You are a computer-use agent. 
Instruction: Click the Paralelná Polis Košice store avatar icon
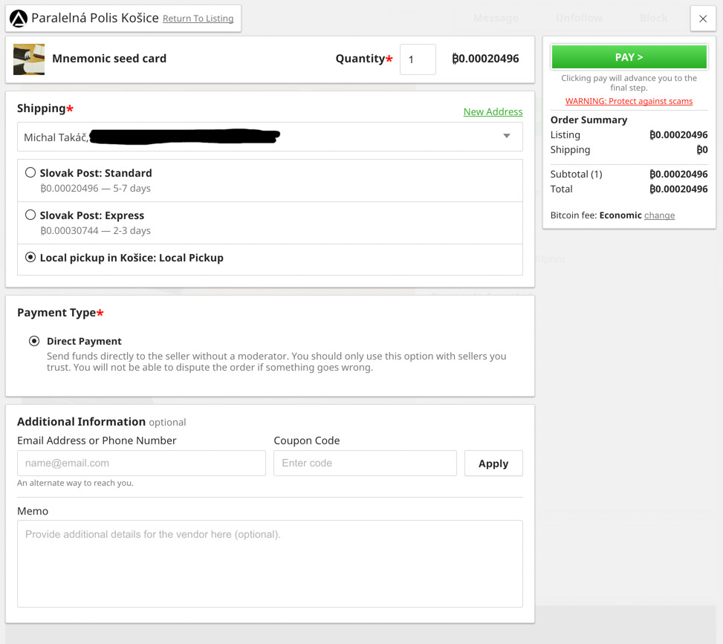[19, 19]
